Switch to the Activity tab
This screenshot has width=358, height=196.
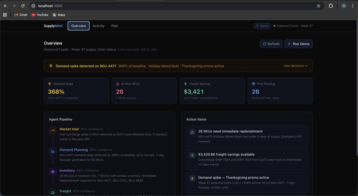pos(99,26)
